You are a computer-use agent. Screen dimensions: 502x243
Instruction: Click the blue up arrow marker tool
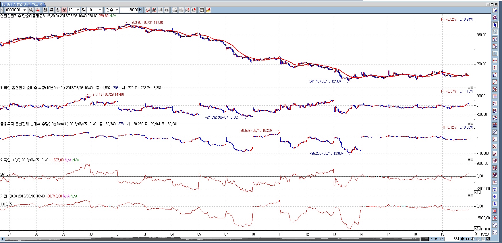tap(495, 197)
